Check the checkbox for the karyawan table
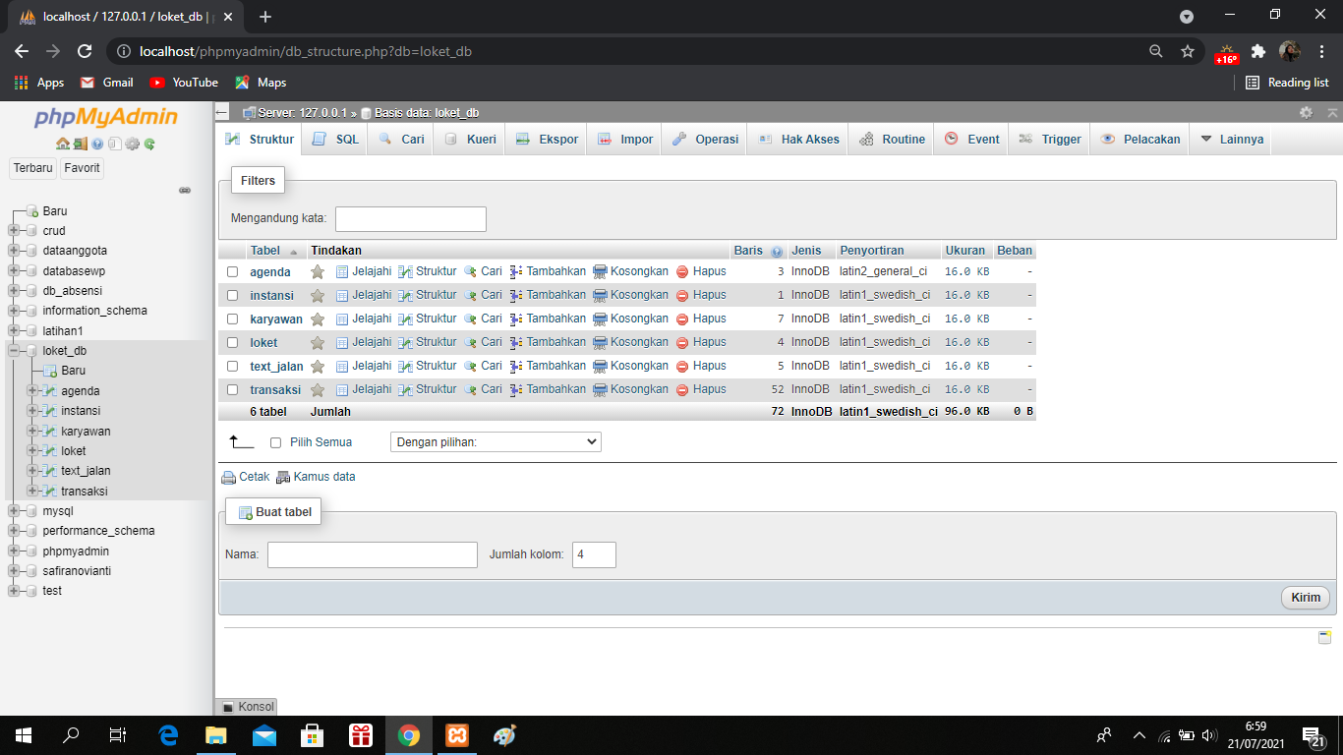The height and width of the screenshot is (755, 1343). pyautogui.click(x=233, y=319)
